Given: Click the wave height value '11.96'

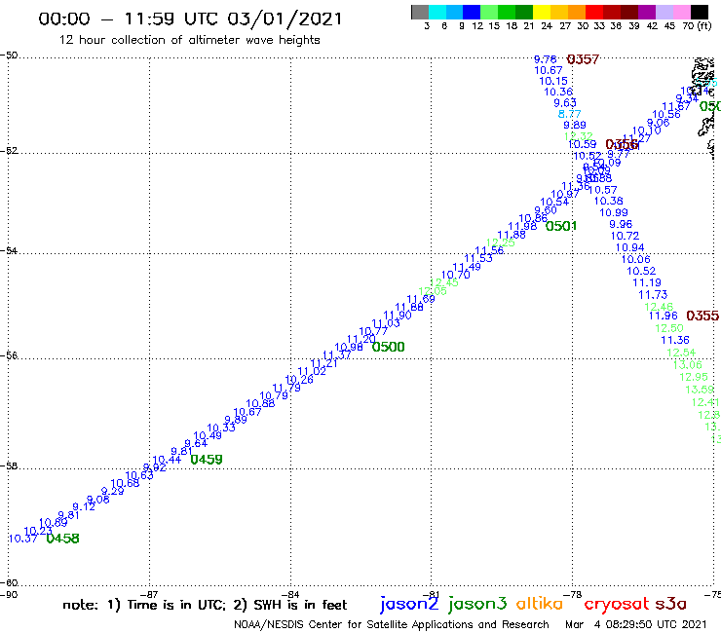Looking at the screenshot, I should (x=664, y=316).
